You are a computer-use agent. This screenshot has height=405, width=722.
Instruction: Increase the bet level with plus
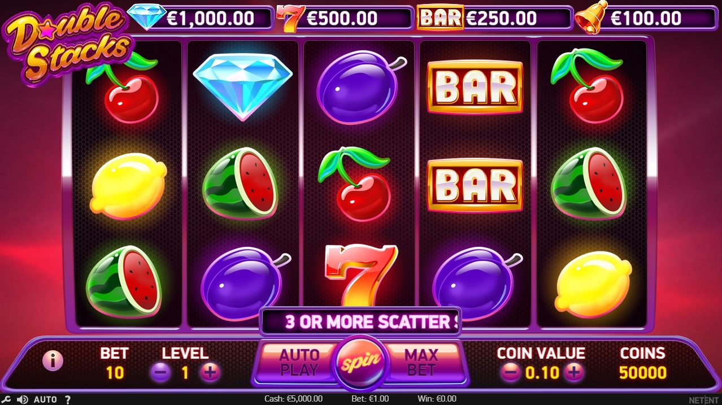point(210,372)
